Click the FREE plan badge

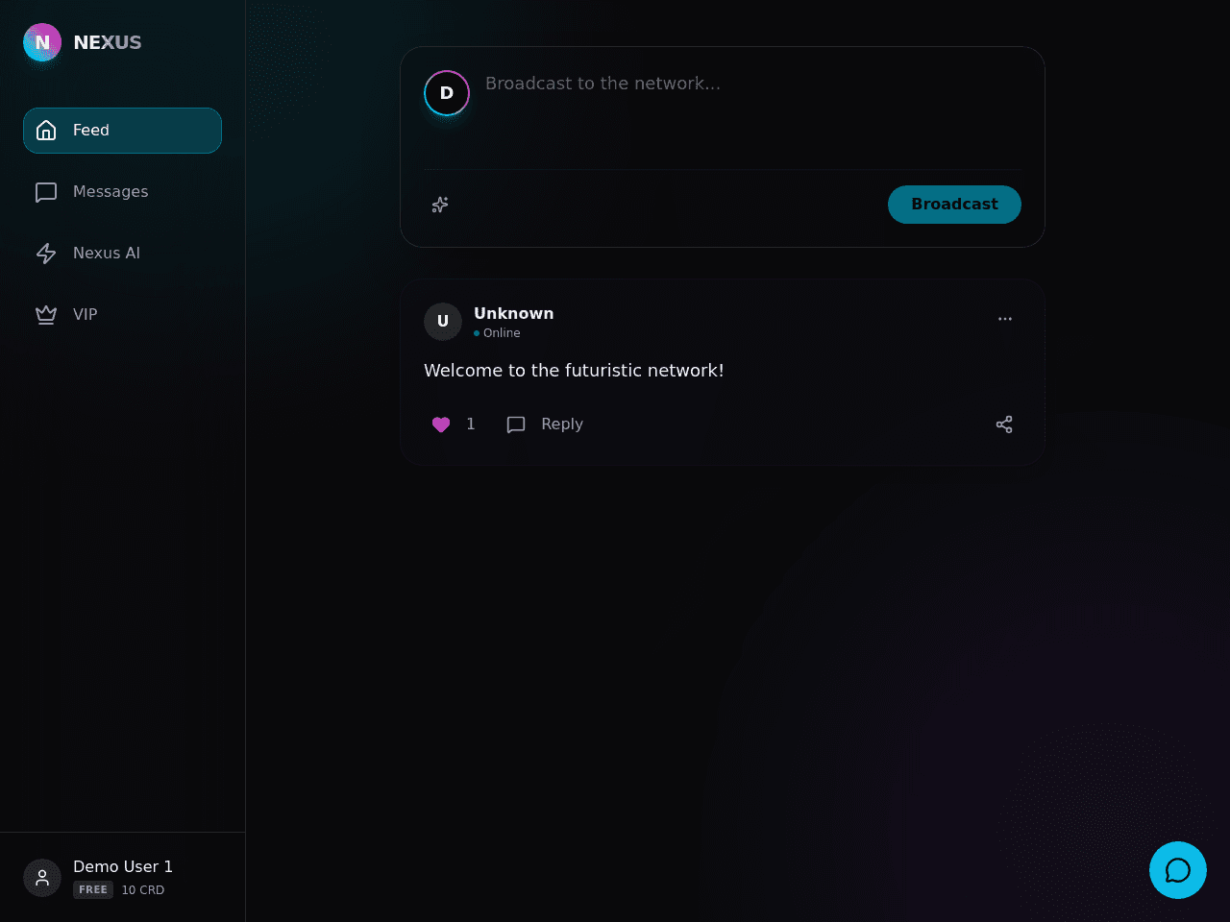coord(93,890)
